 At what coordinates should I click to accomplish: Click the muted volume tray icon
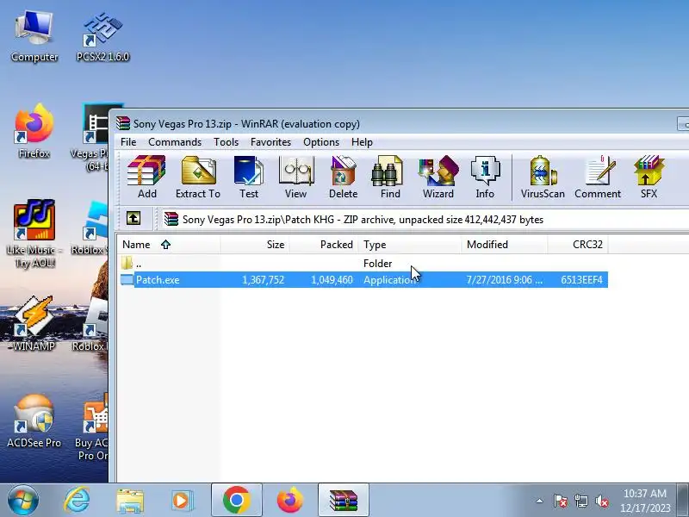[x=601, y=501]
